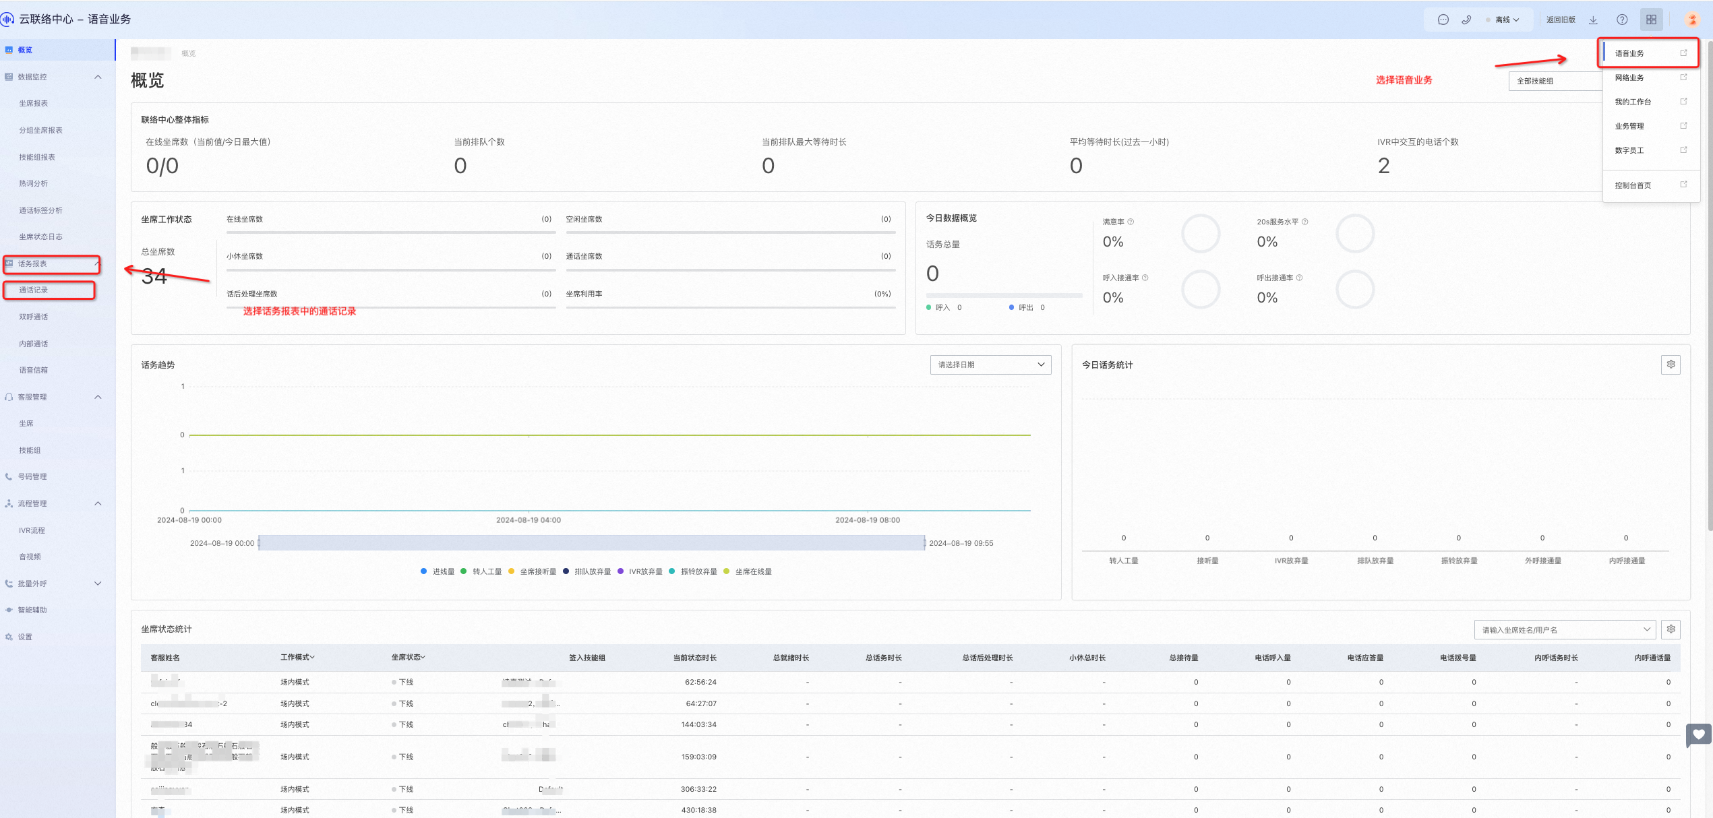1713x818 pixels.
Task: Collapse the 客服管理 sidebar group
Action: 98,397
